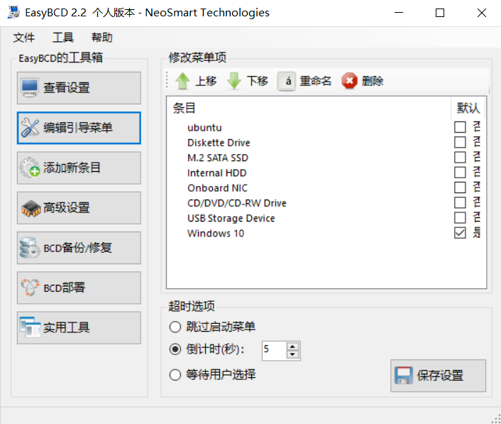The image size is (501, 424).
Task: Check the default box for M.2 SATA SSD
Action: [460, 158]
